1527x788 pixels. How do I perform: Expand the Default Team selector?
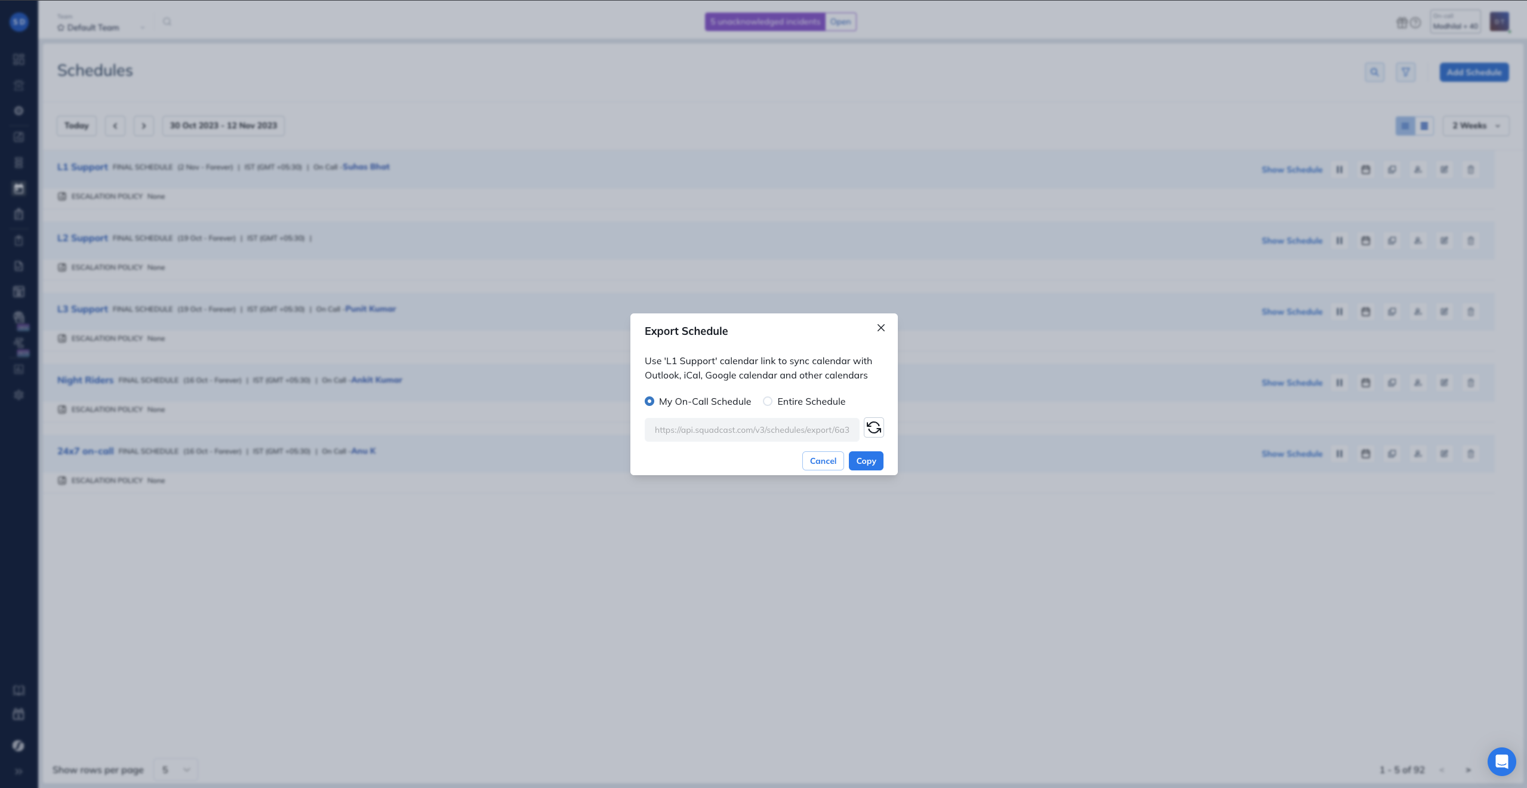(143, 27)
